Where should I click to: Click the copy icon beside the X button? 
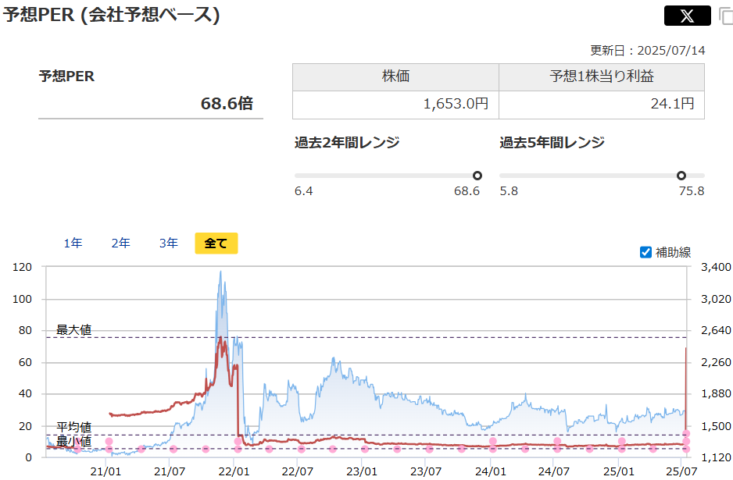(x=724, y=16)
